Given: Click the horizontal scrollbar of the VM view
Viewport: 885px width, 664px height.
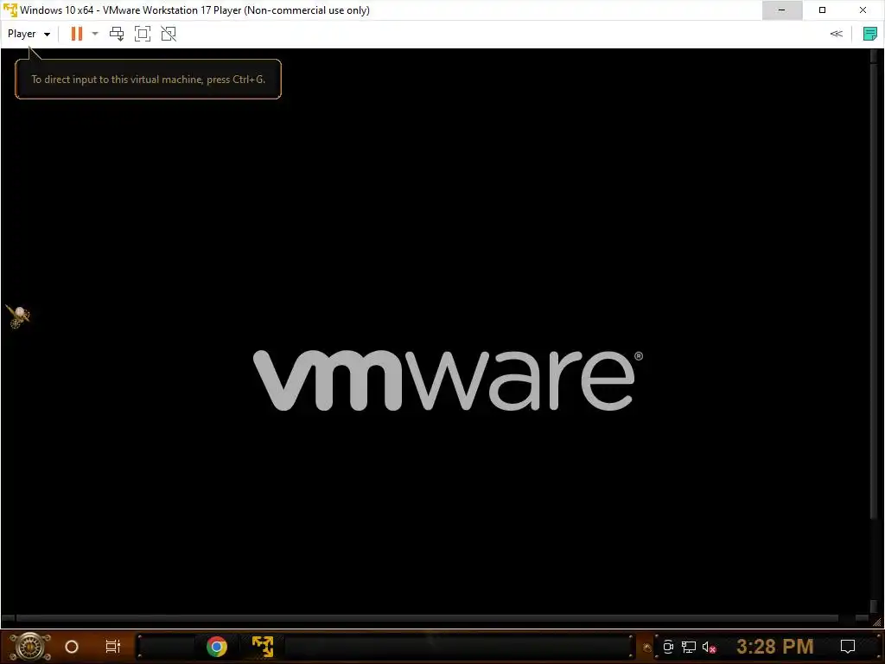Looking at the screenshot, I should point(427,618).
